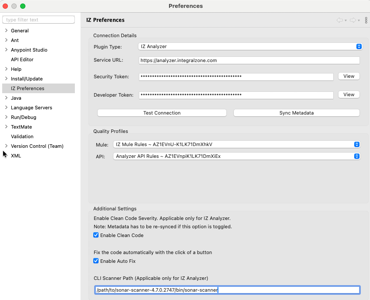Click the Service URL input field
Image resolution: width=370 pixels, height=300 pixels.
(249, 60)
